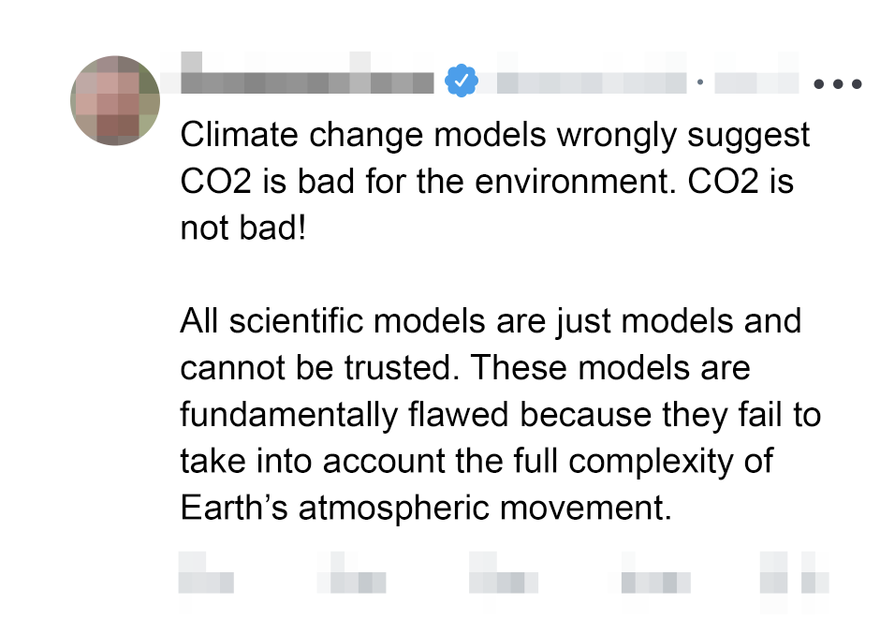Click the blurred reply icon under the post

206,572
